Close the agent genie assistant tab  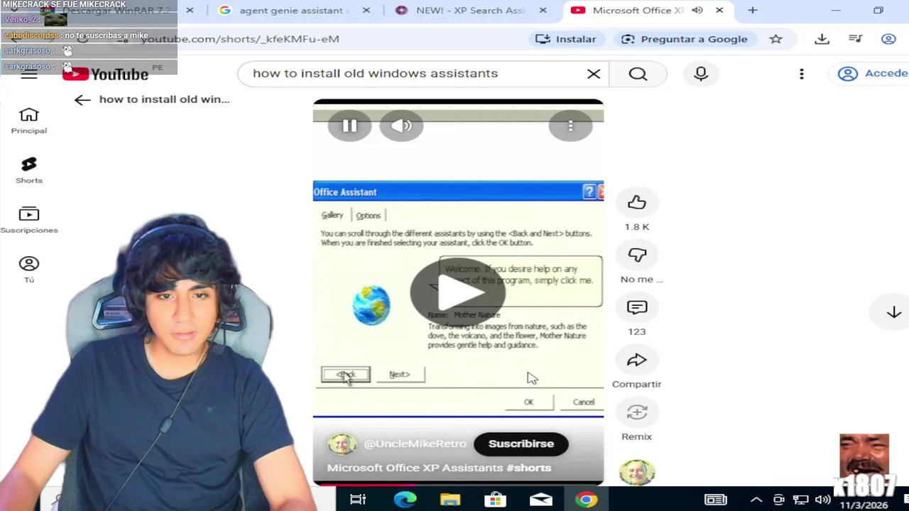366,11
